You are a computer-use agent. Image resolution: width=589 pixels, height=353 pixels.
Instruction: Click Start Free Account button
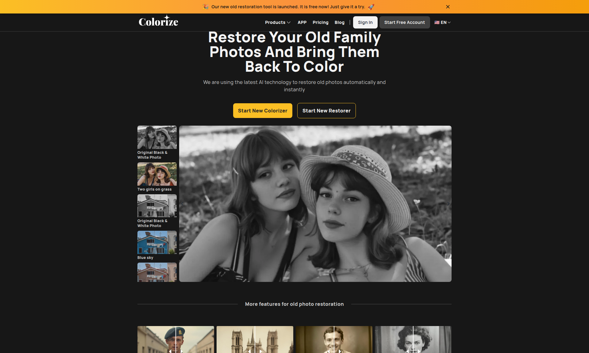[404, 22]
